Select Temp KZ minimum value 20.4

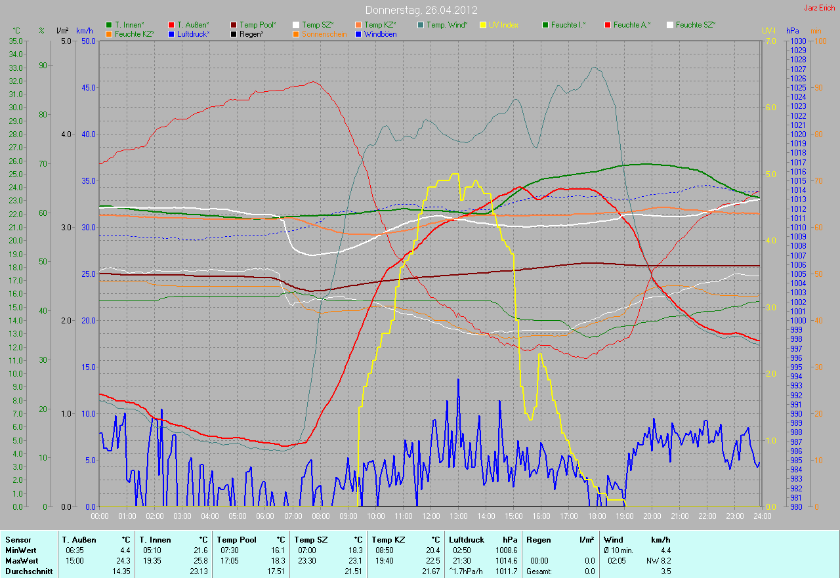pyautogui.click(x=432, y=550)
